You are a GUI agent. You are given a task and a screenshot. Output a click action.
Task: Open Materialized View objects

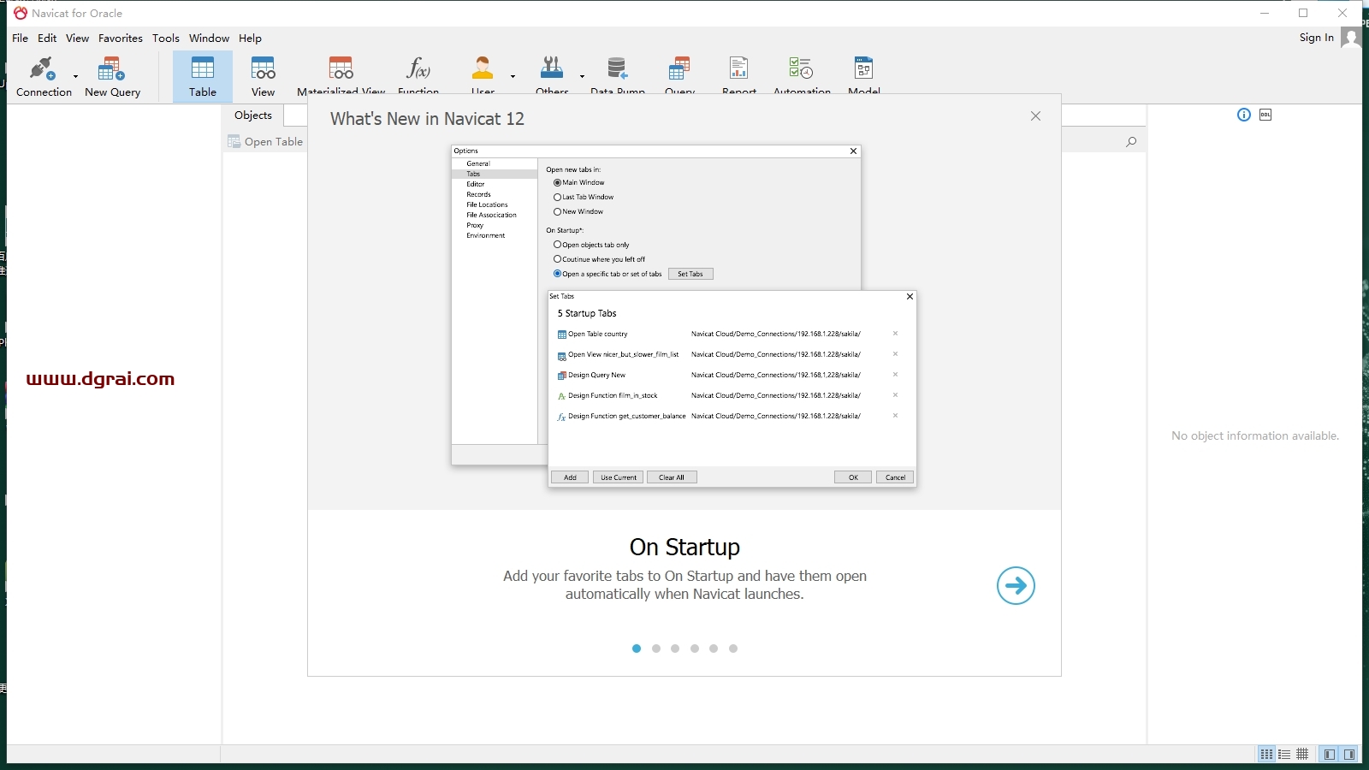pos(341,75)
